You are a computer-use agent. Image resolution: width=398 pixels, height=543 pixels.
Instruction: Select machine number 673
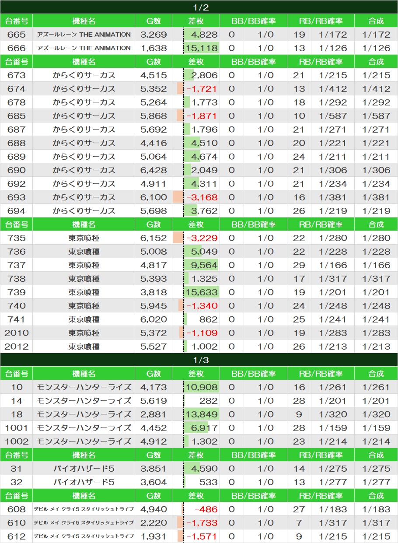coord(17,75)
